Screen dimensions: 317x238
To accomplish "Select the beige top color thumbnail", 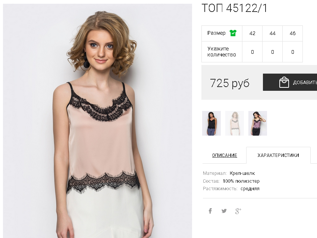I will (235, 123).
